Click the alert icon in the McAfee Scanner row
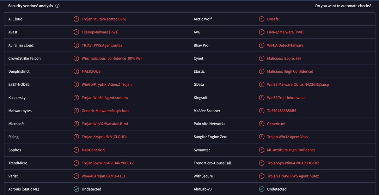Viewport: 379px width, 195px height. tap(261, 111)
